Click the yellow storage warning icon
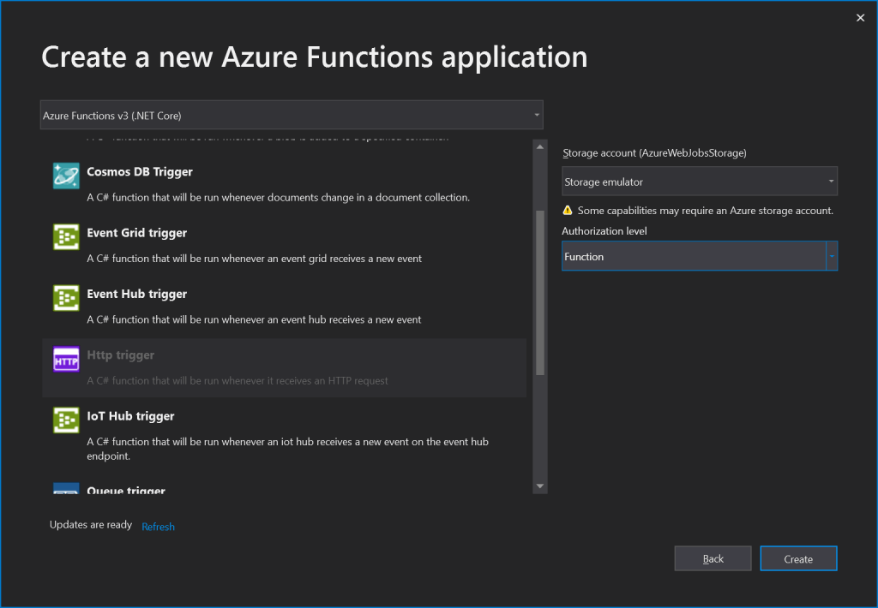 pos(568,210)
